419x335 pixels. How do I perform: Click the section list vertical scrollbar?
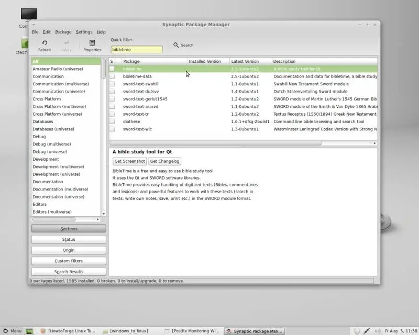[104, 69]
